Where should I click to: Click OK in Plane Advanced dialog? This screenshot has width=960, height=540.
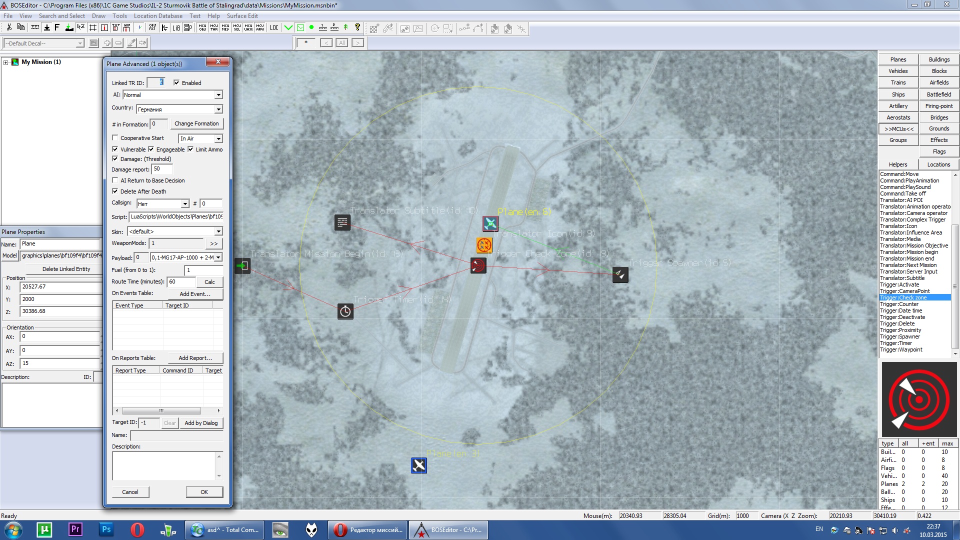click(x=204, y=492)
